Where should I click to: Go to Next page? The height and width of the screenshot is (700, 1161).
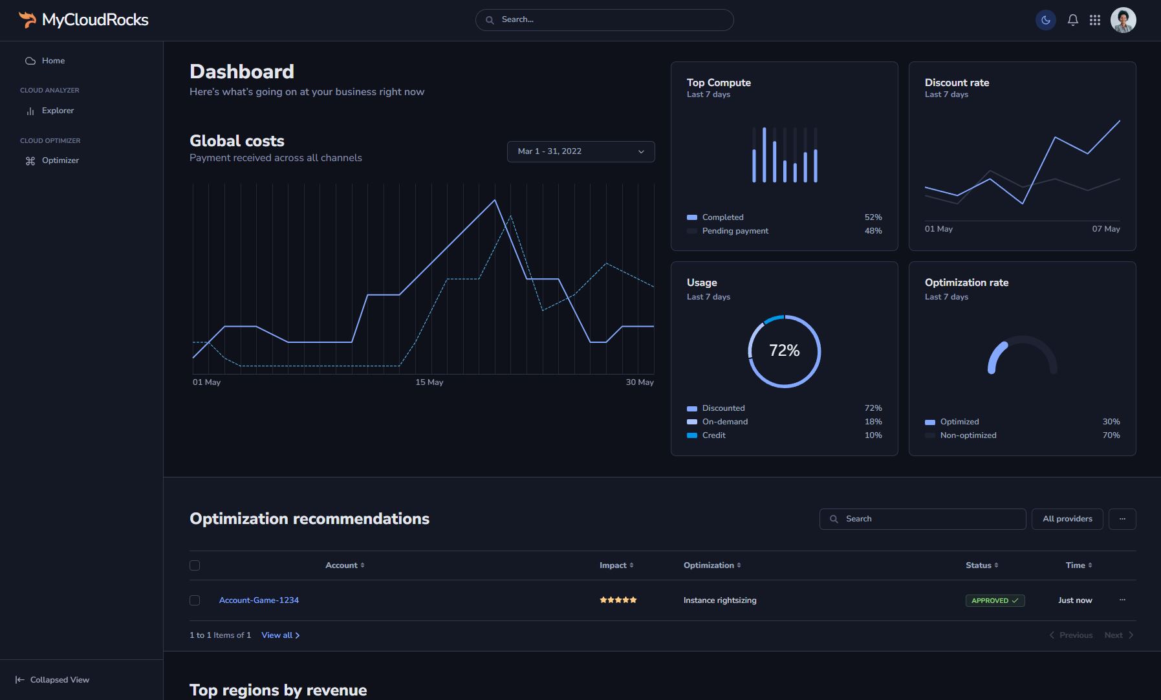click(x=1119, y=635)
